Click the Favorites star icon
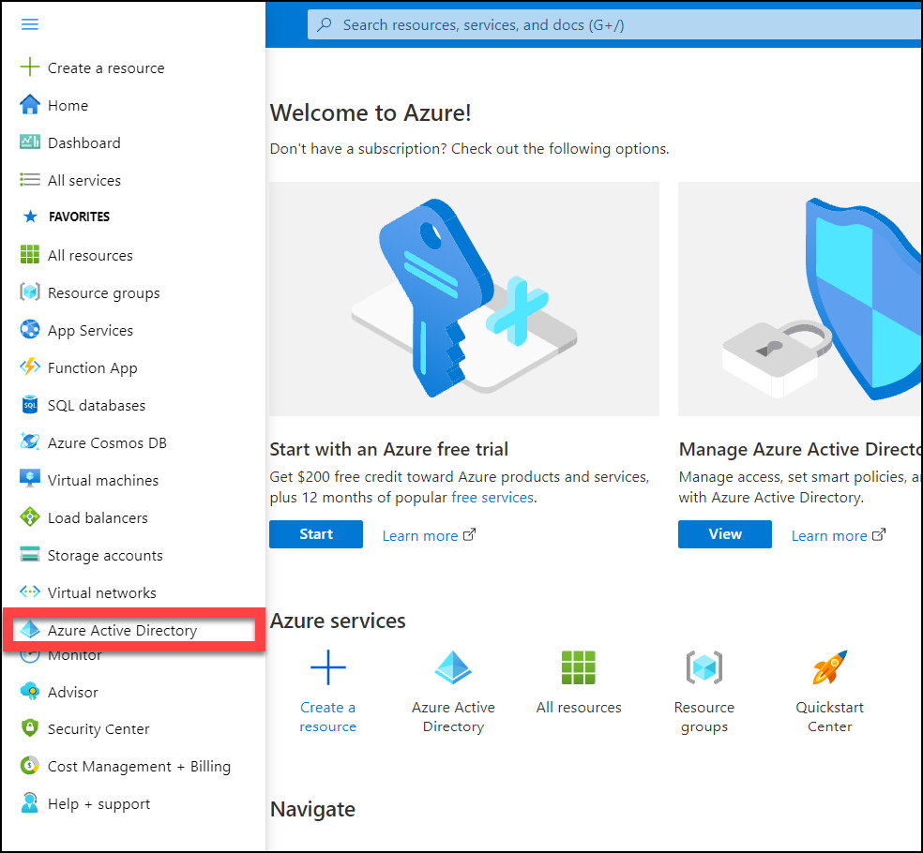 pyautogui.click(x=30, y=217)
